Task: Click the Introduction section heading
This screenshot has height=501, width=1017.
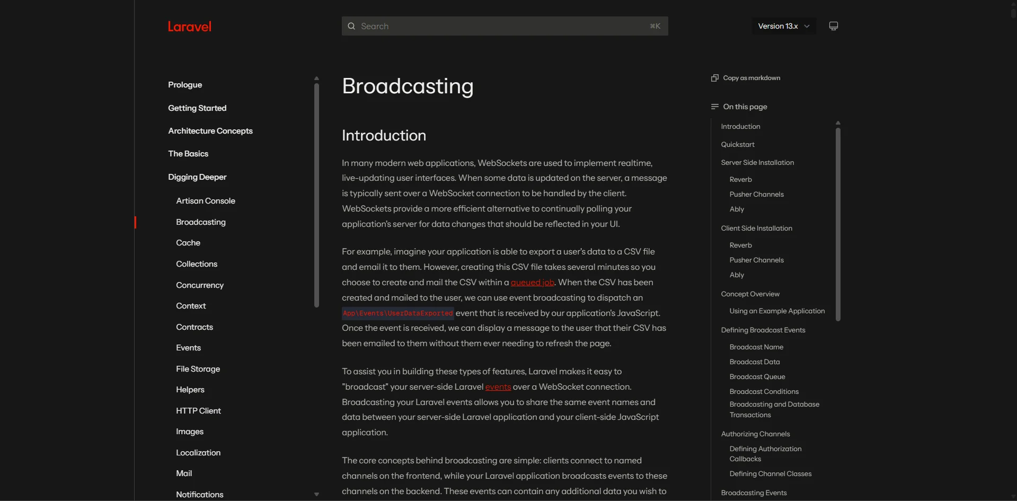Action: point(384,136)
